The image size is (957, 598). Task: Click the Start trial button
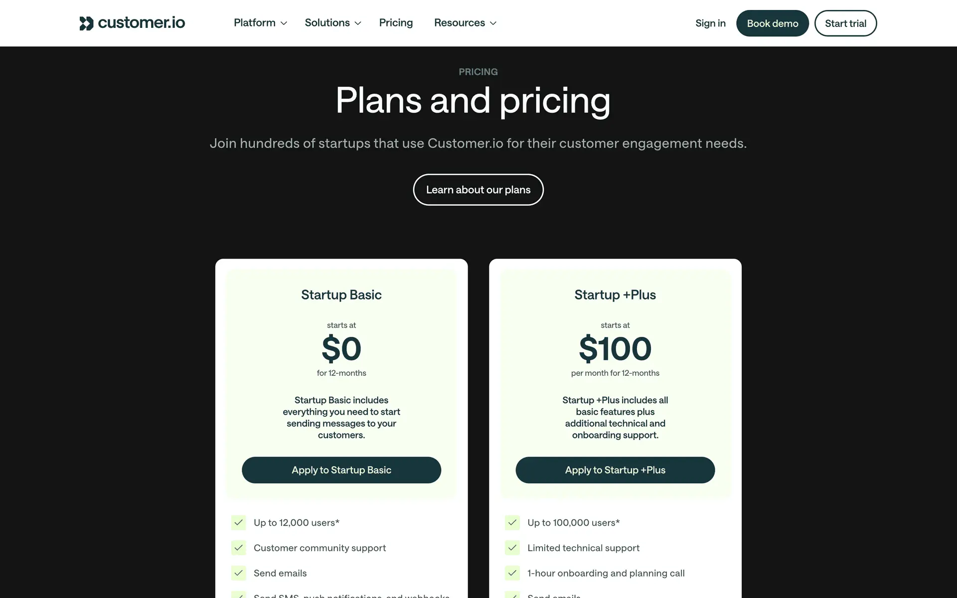pos(845,23)
